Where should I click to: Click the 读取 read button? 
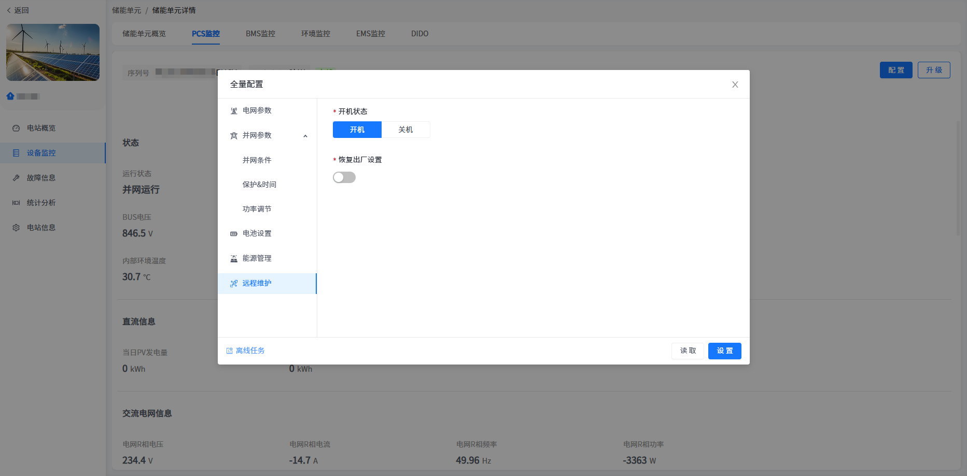click(x=688, y=351)
